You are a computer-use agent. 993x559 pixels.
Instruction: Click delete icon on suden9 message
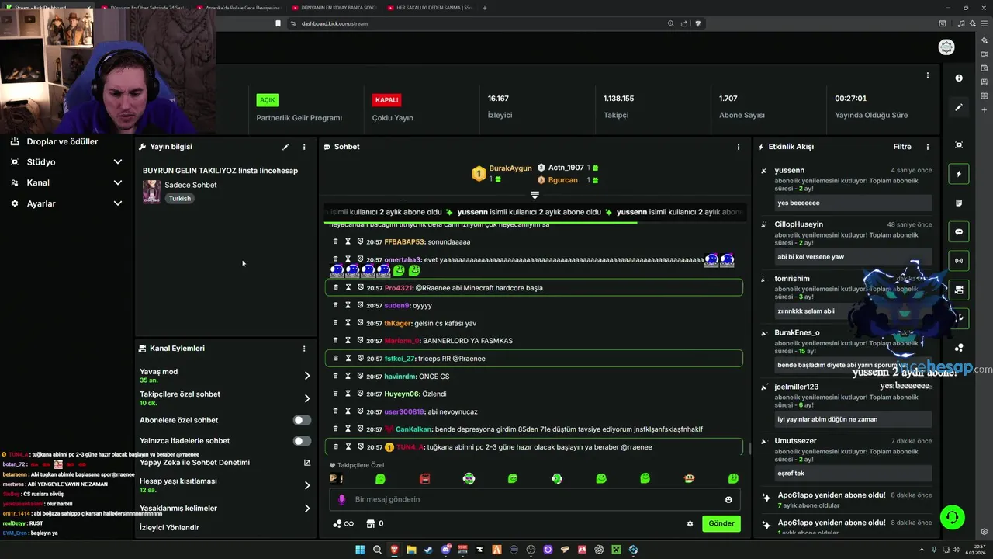coord(336,305)
